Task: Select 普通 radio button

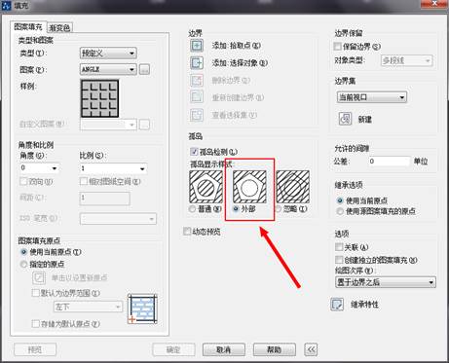Action: tap(193, 209)
